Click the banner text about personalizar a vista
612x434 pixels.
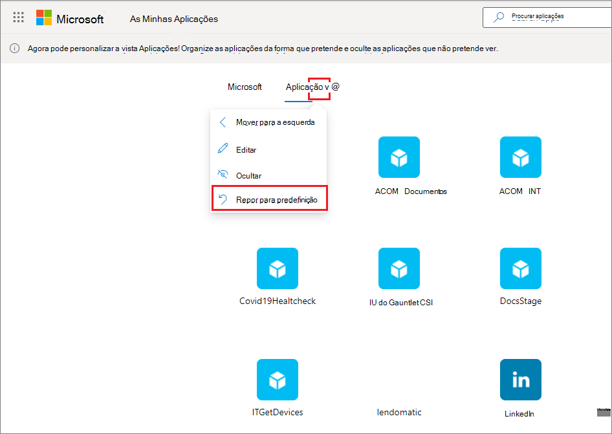tap(263, 49)
